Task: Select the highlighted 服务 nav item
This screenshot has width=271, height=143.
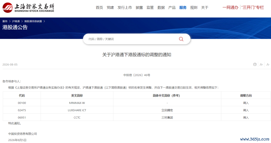Action: [x=183, y=8]
